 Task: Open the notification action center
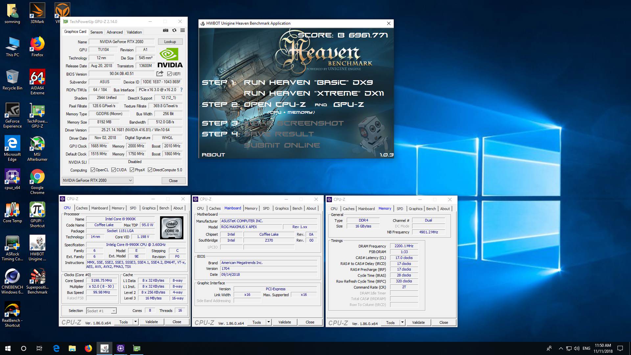click(620, 348)
